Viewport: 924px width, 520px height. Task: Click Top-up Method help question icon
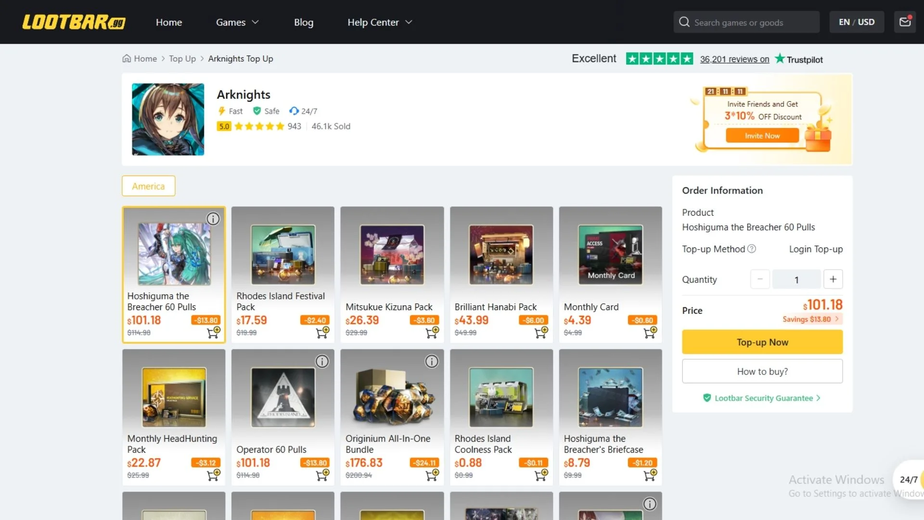coord(752,249)
